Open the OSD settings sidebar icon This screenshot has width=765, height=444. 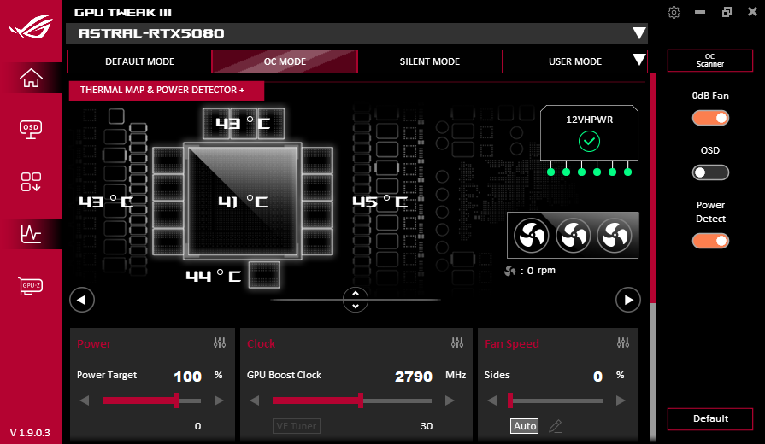pos(31,130)
